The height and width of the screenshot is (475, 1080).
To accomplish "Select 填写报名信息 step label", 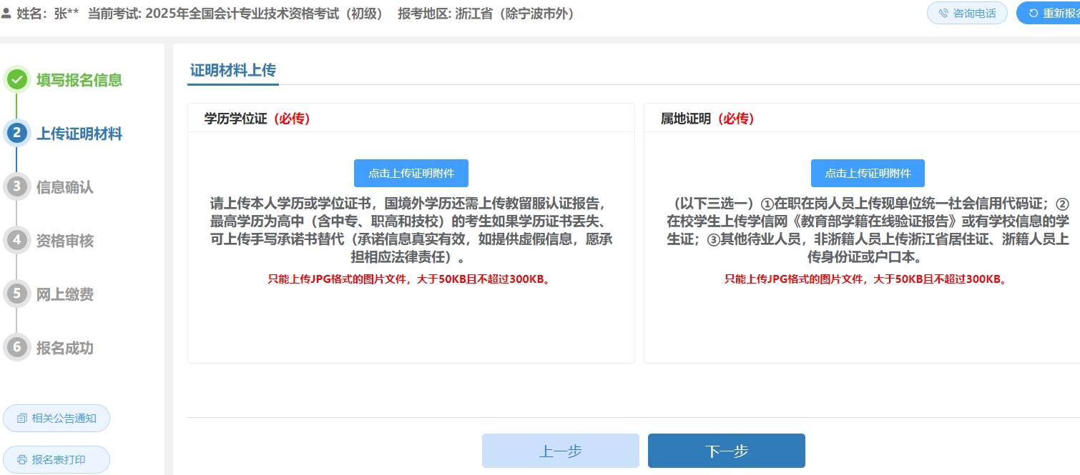I will coord(79,80).
